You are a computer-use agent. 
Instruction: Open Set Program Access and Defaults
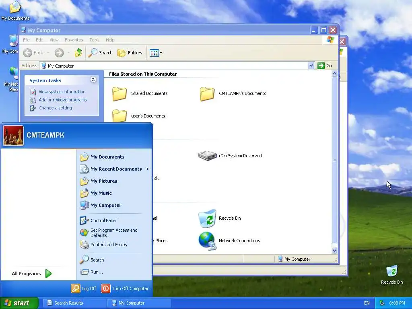[x=115, y=233]
